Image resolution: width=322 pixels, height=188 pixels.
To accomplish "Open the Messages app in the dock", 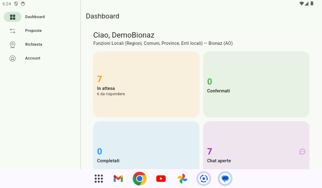I will (x=225, y=179).
